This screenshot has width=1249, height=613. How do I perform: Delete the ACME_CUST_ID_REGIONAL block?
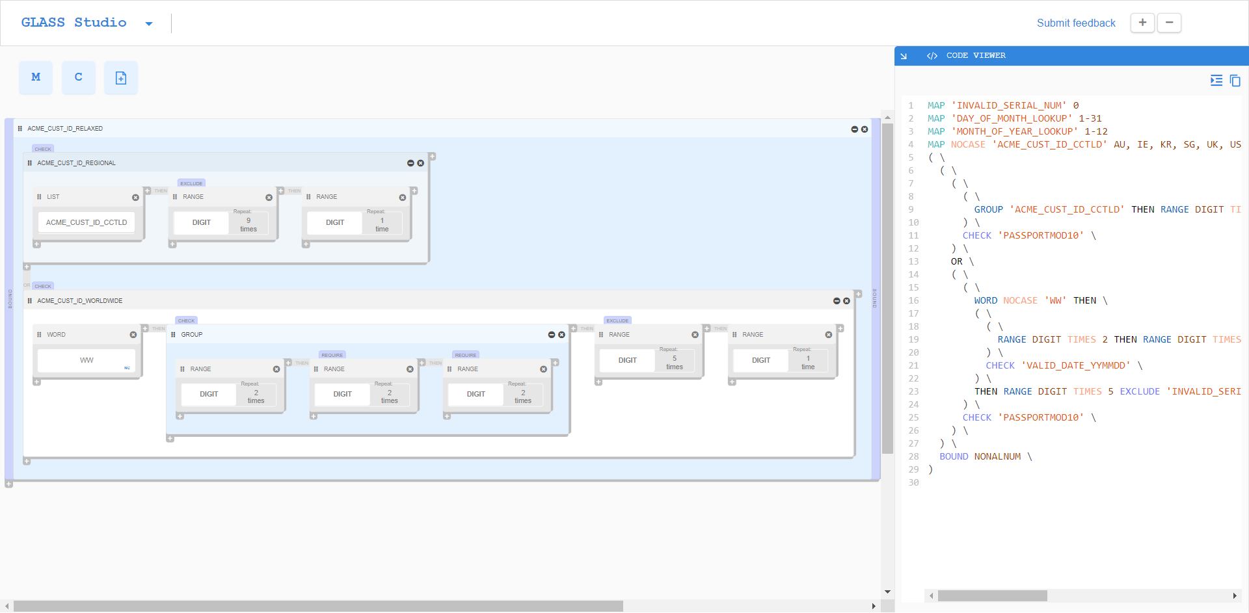coord(421,163)
